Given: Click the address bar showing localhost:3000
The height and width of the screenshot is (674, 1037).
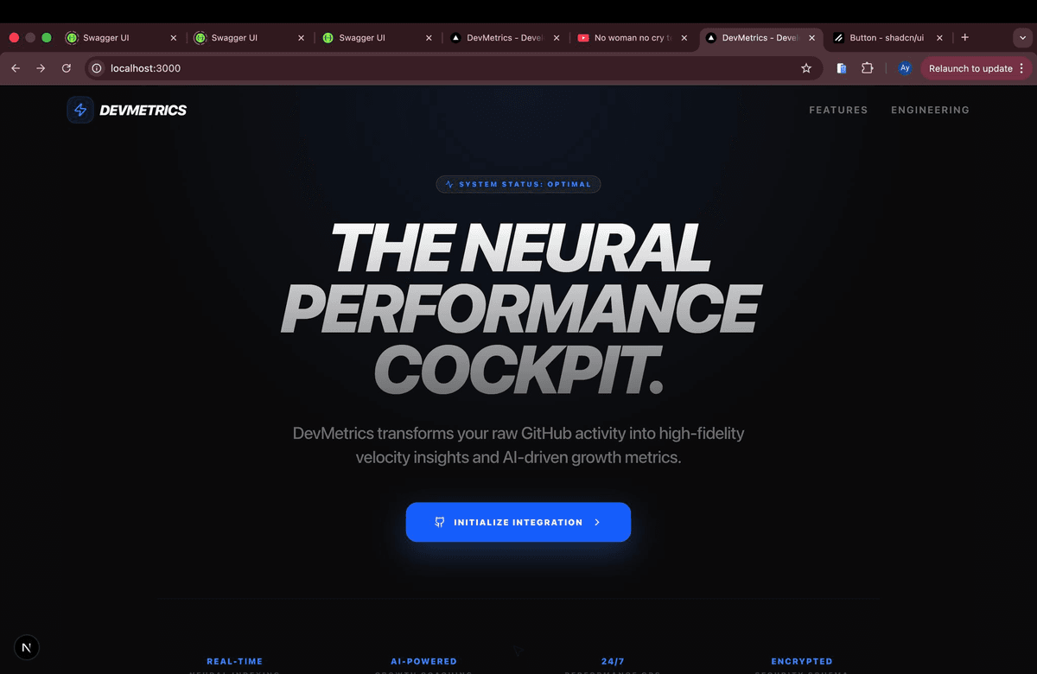Looking at the screenshot, I should coord(432,68).
